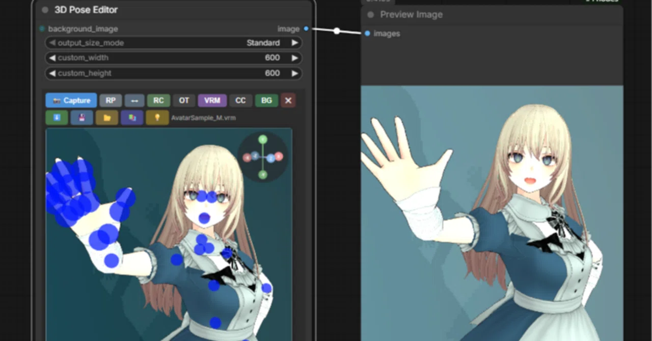Click the purple VRM button

[212, 101]
